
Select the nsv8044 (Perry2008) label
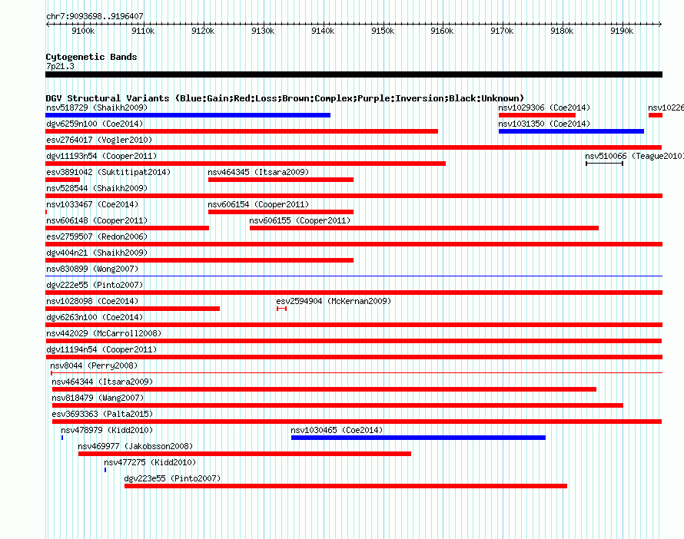point(94,365)
